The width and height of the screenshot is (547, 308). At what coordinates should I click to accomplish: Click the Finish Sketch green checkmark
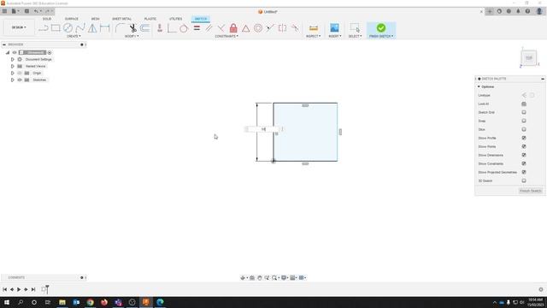[x=381, y=28]
